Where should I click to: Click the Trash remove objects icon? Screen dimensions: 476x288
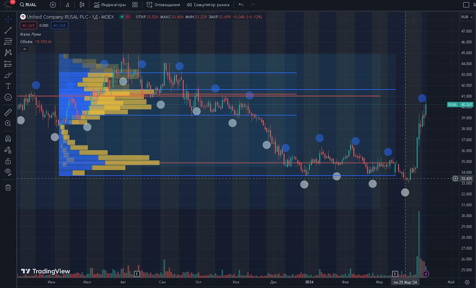8,187
